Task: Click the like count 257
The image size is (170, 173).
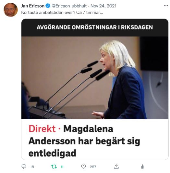Action: [x=93, y=167]
